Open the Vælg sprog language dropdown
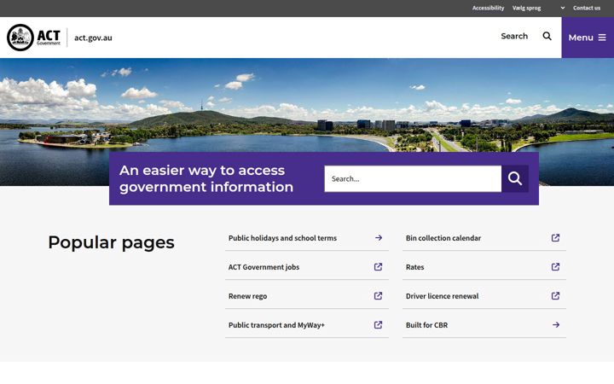The image size is (614, 384). pos(539,8)
